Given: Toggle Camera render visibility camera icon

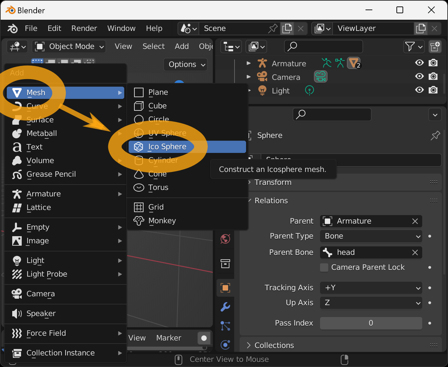Looking at the screenshot, I should 433,76.
